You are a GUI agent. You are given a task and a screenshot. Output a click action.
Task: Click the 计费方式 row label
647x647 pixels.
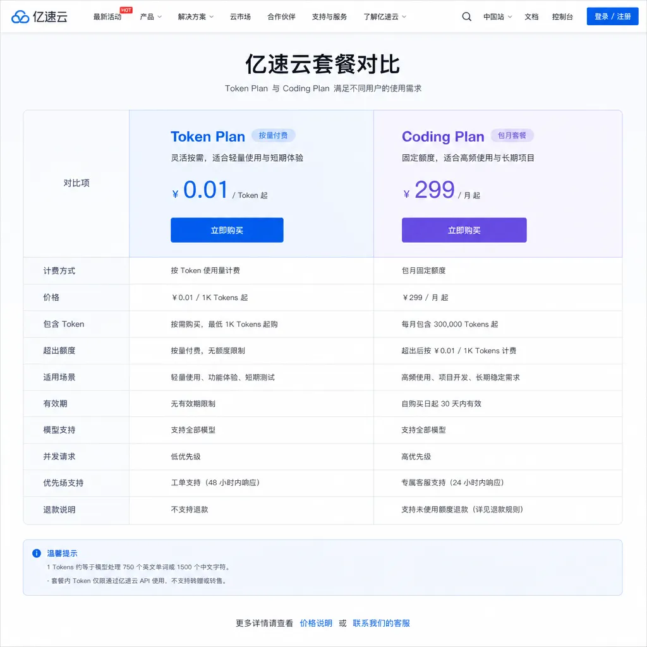[59, 270]
